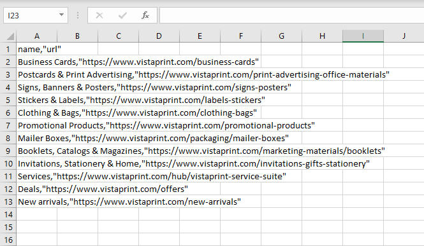Select row 12 header
This screenshot has height=246, width=424.
pos(8,189)
